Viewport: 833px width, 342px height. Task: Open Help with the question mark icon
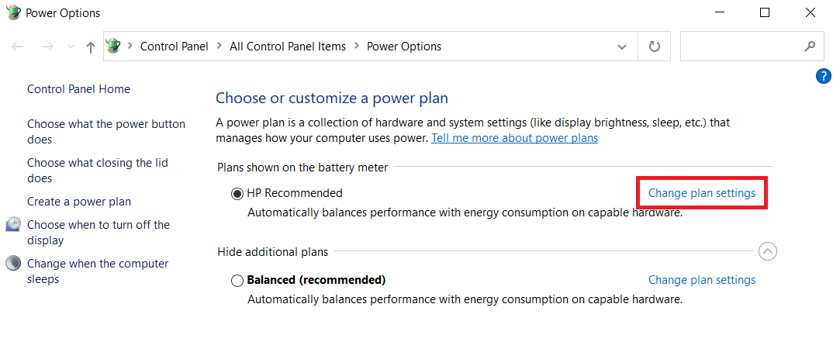tap(824, 76)
